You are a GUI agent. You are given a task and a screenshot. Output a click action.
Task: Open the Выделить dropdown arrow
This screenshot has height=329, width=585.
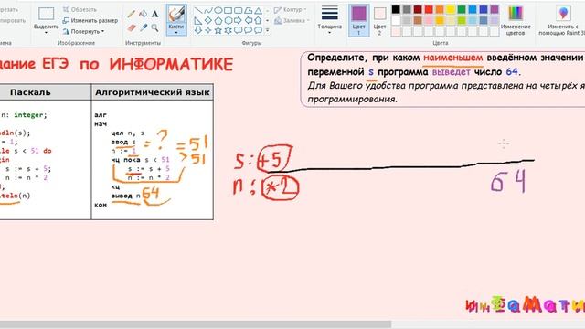tap(47, 33)
